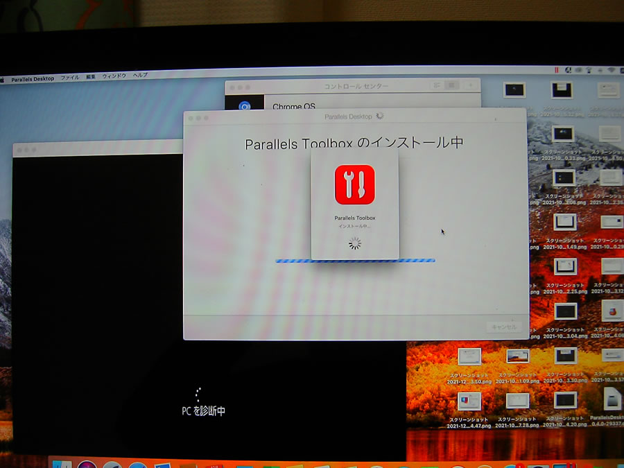624x468 pixels.
Task: Select the ParallelsDesktop 0.4.0-29337 file icon
Action: point(612,399)
